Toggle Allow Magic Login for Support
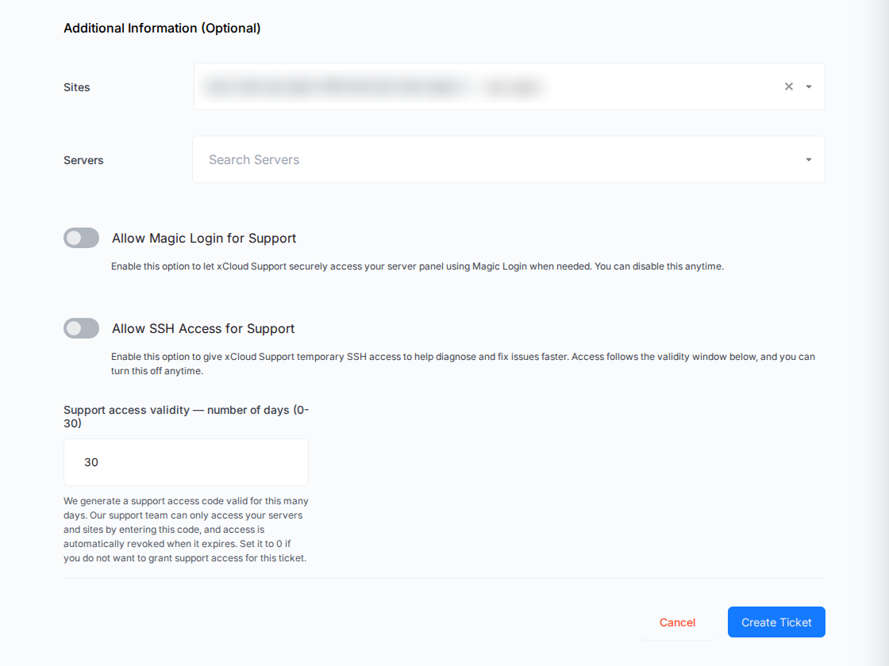Viewport: 889px width, 666px height. coord(81,238)
